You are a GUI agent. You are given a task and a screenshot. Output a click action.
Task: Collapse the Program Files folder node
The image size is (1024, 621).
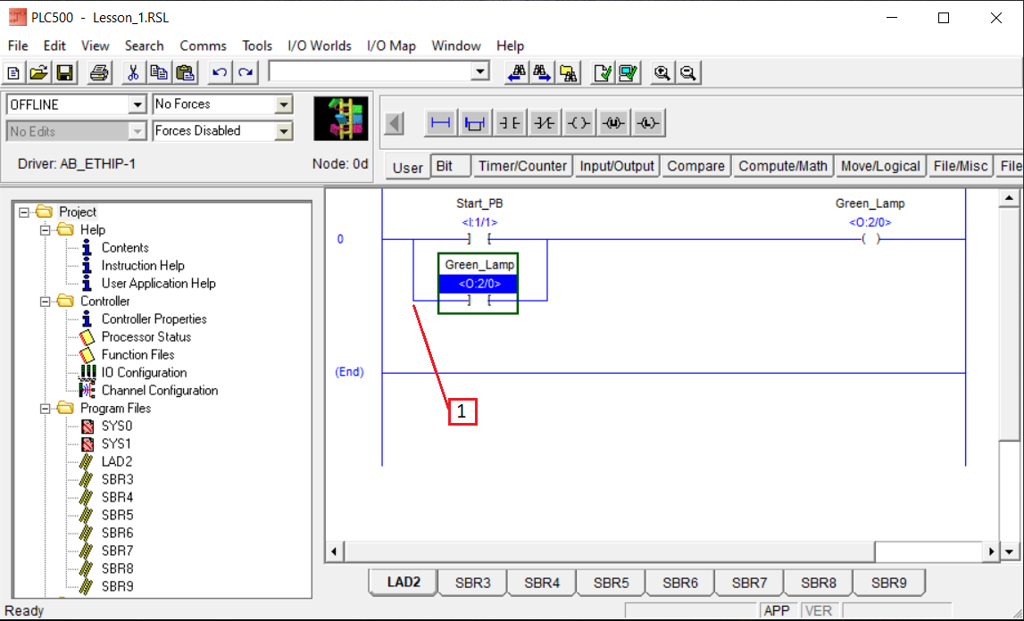tap(45, 409)
